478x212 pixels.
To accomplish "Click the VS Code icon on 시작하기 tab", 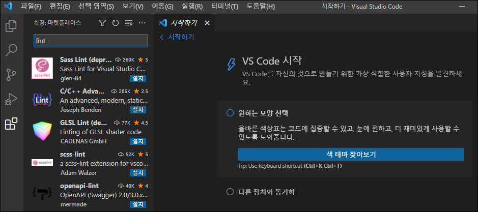I will [x=163, y=23].
